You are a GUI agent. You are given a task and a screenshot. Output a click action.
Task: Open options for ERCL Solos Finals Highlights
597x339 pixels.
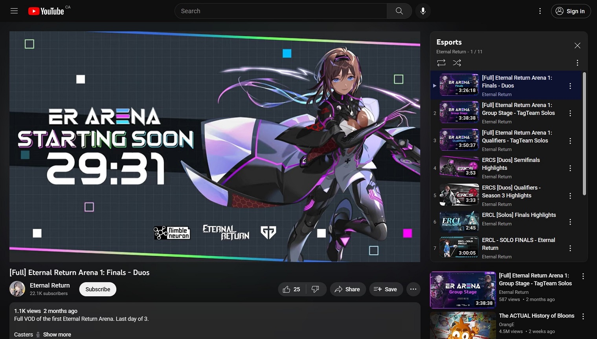point(570,222)
